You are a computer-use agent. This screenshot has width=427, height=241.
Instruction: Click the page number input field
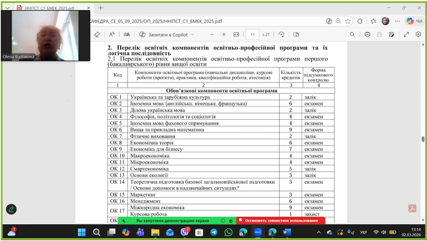click(x=253, y=34)
